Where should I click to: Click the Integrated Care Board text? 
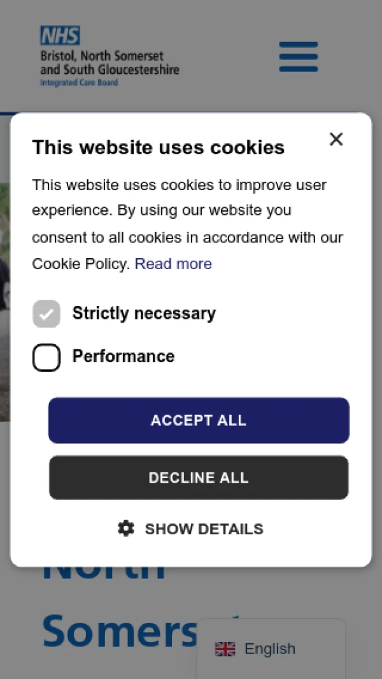click(79, 83)
